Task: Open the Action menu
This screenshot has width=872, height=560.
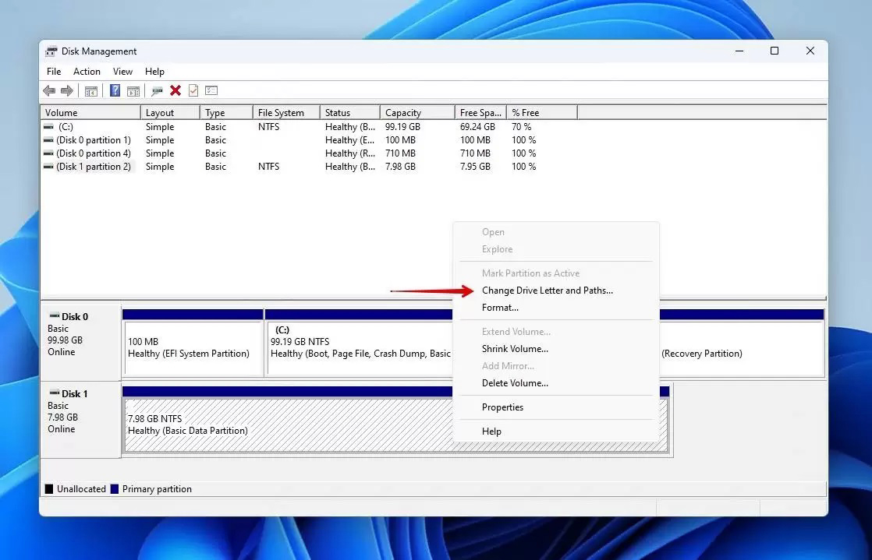Action: tap(87, 72)
